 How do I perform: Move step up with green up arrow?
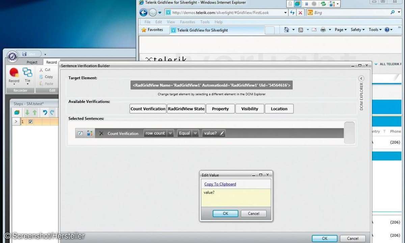34,112
